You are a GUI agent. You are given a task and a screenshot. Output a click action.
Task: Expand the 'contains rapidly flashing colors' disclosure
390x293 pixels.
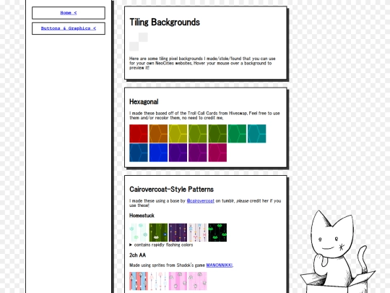click(161, 245)
